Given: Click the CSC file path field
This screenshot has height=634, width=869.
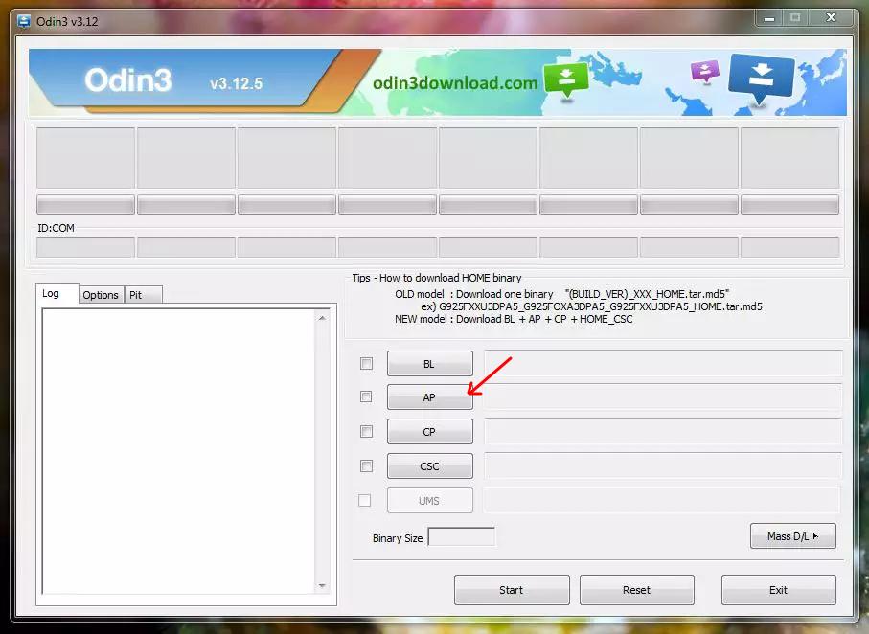Looking at the screenshot, I should pyautogui.click(x=663, y=465).
